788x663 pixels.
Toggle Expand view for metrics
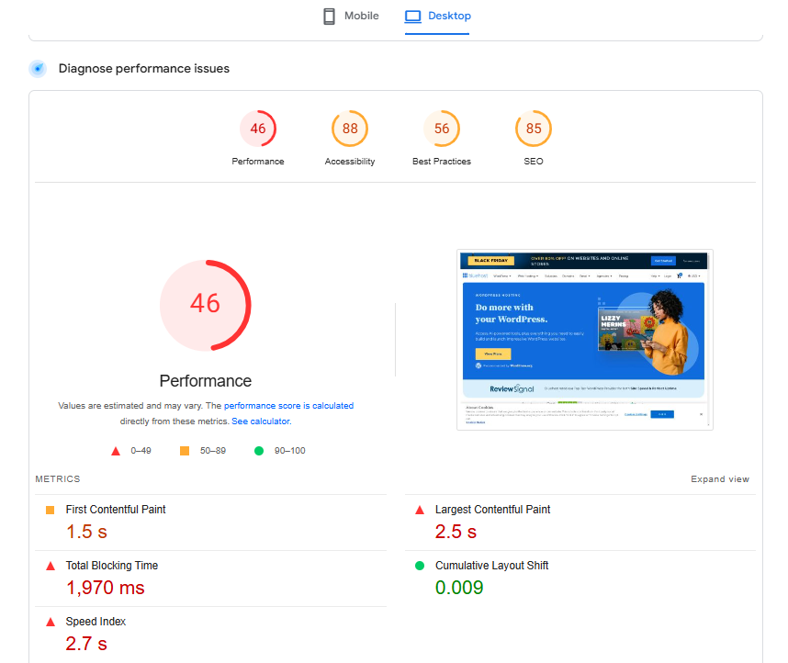click(720, 479)
